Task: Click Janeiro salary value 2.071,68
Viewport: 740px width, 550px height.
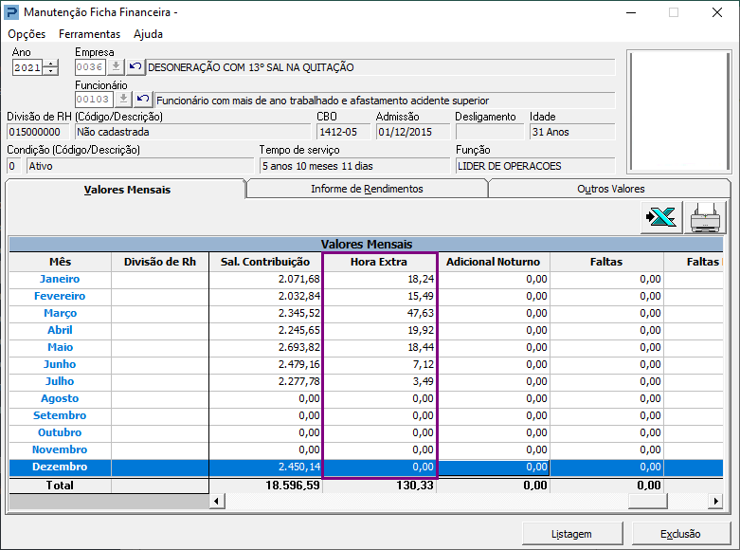Action: coord(298,279)
